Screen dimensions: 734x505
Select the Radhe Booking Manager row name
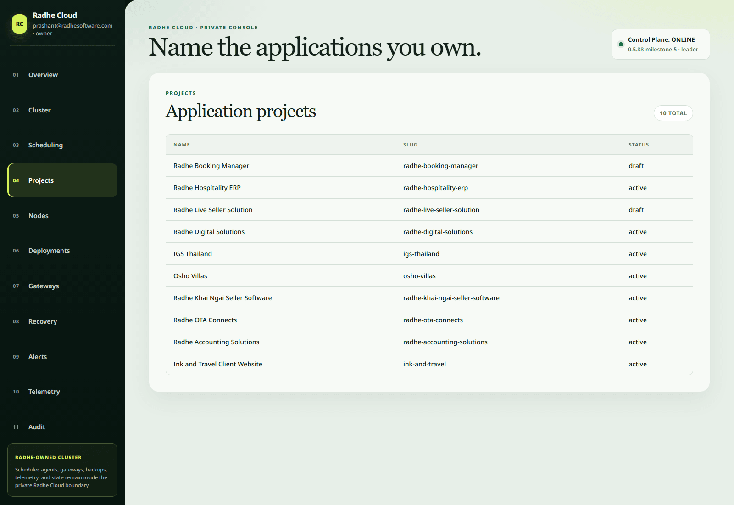[x=211, y=166]
